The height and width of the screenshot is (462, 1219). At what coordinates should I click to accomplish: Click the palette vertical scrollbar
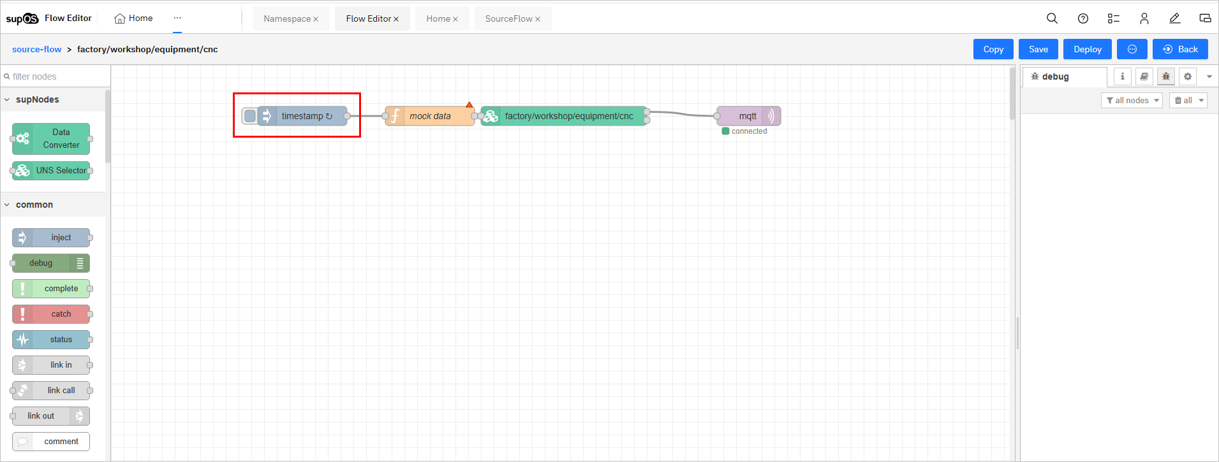(x=108, y=126)
